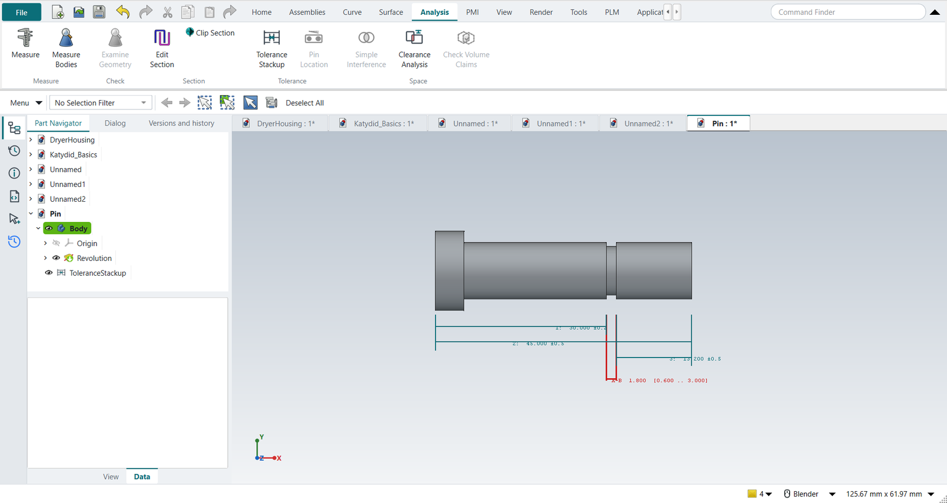Click the File button
The height and width of the screenshot is (503, 947).
22,12
